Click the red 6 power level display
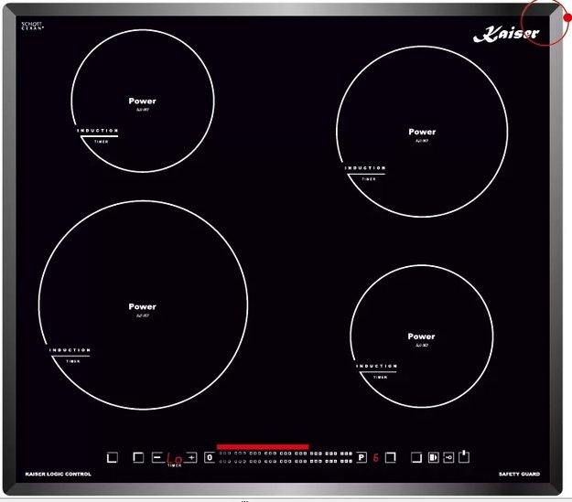 tap(375, 456)
